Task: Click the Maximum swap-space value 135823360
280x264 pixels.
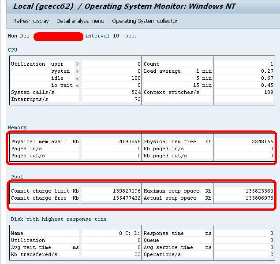Action: coord(259,191)
